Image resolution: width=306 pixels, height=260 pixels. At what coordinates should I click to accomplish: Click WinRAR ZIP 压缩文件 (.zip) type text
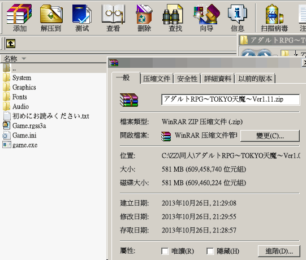click(x=202, y=122)
